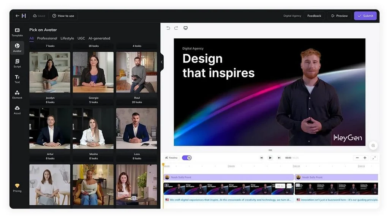Click the 00:10 mark on ruler
389x218 pixels.
[x=296, y=166]
